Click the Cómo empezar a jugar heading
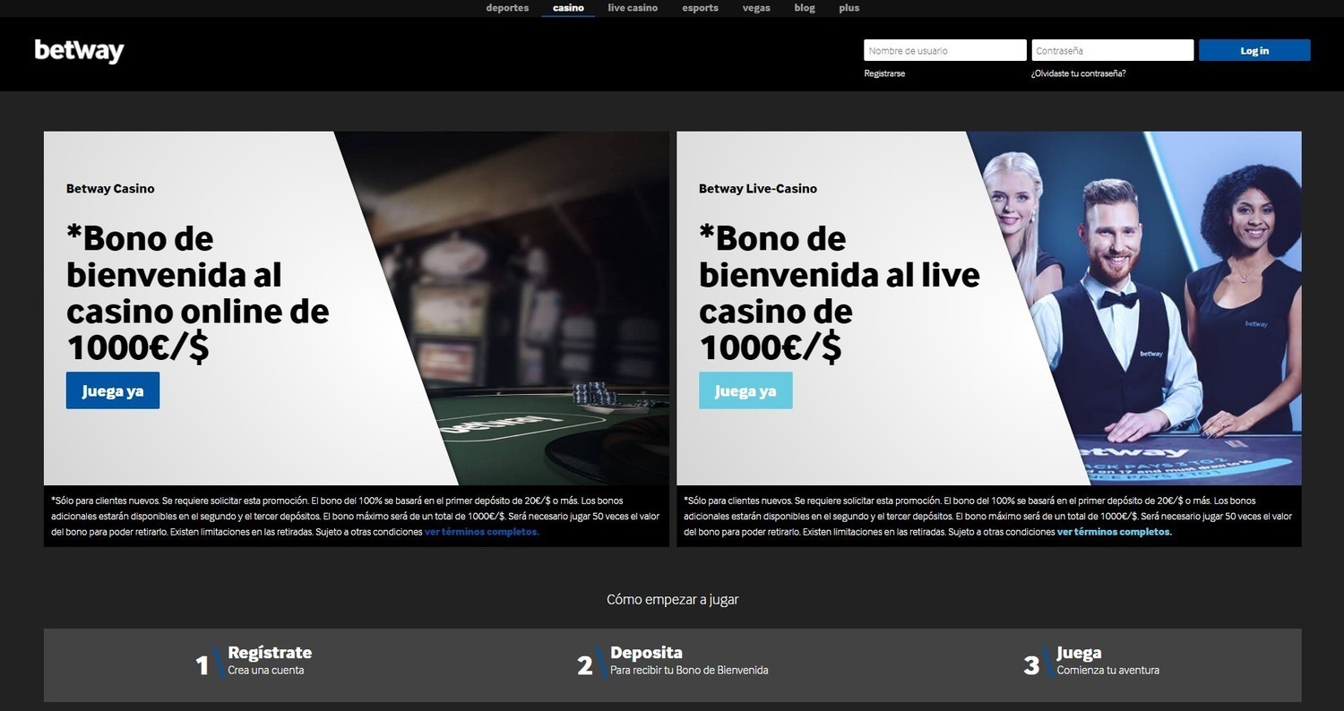Screen dimensions: 1344x711 673,599
